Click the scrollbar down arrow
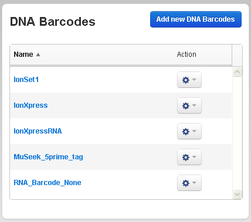 [x=238, y=194]
